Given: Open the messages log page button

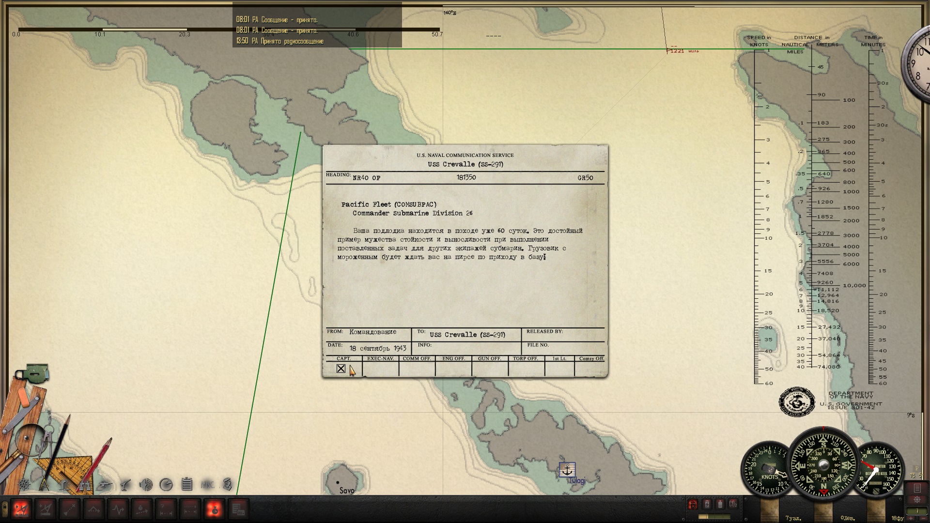Looking at the screenshot, I should [x=917, y=488].
